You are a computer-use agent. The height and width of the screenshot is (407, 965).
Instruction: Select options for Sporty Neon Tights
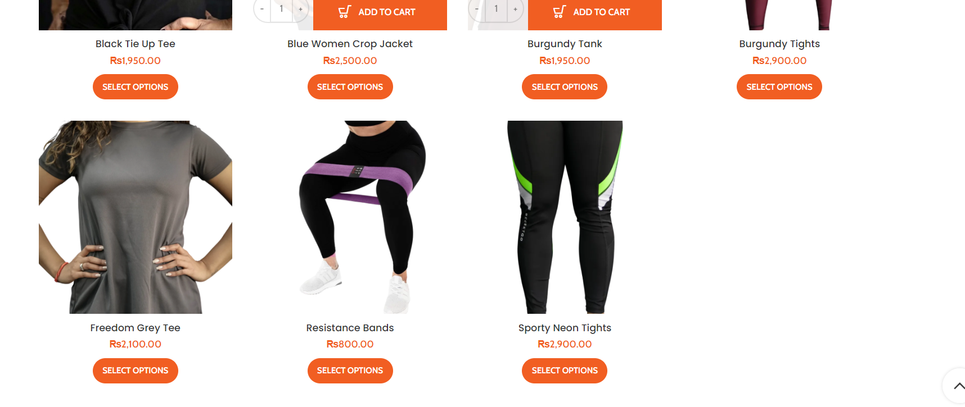tap(565, 371)
